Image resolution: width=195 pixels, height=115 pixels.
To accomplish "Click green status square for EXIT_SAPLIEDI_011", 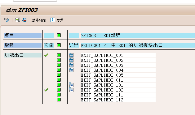I will (59, 80).
